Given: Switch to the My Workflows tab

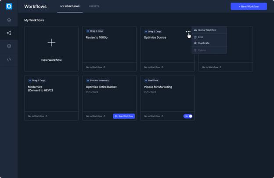Looking at the screenshot, I should (x=70, y=7).
